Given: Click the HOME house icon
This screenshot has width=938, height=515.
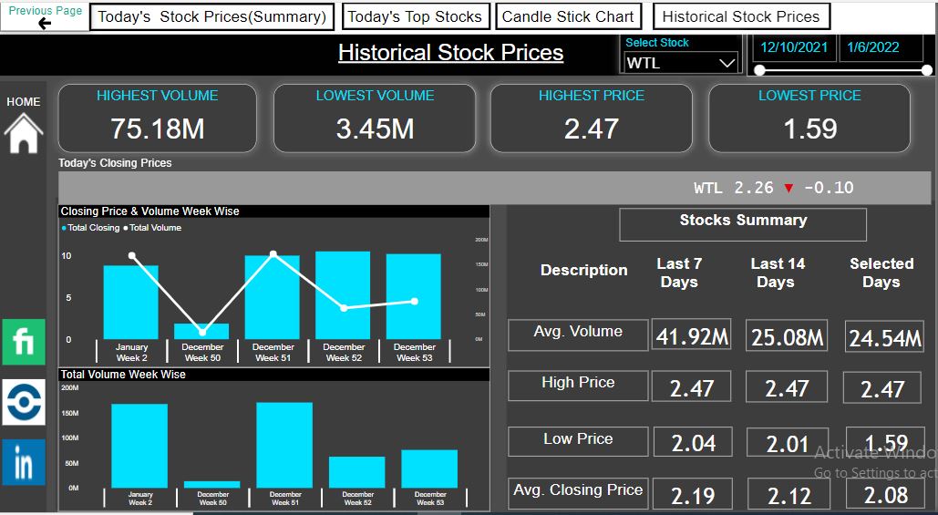Looking at the screenshot, I should tap(24, 133).
